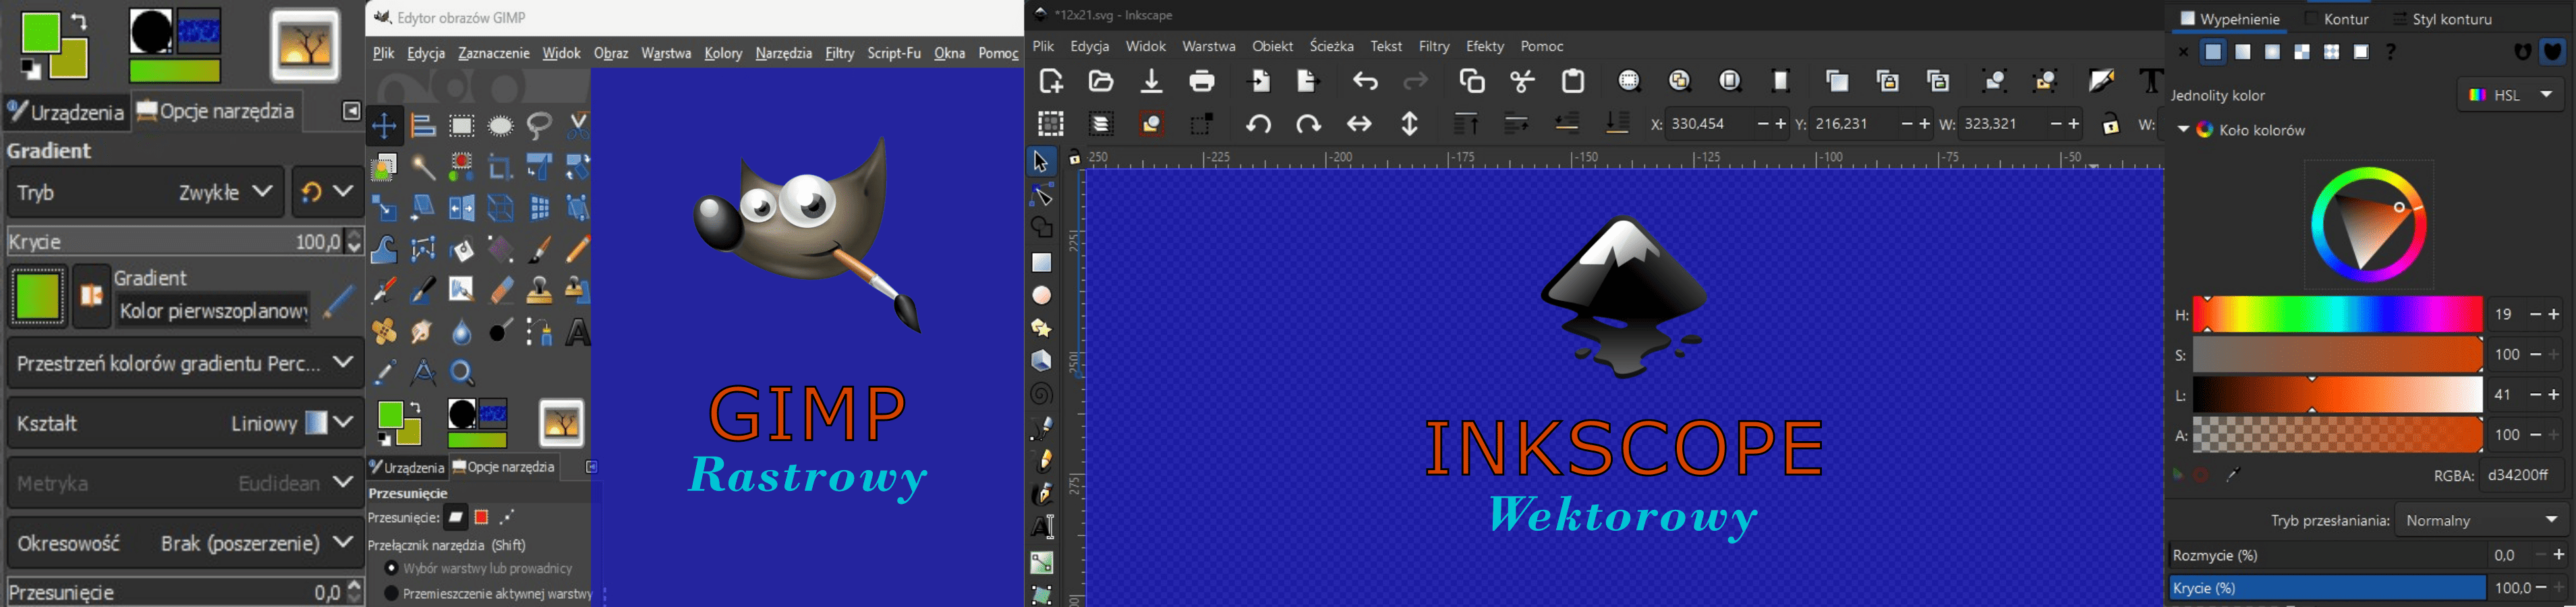
Task: Click the X position plus button
Action: tap(1780, 124)
